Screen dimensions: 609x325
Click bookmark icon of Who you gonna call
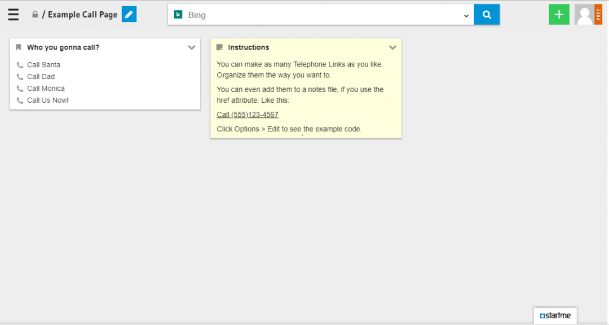[x=18, y=47]
